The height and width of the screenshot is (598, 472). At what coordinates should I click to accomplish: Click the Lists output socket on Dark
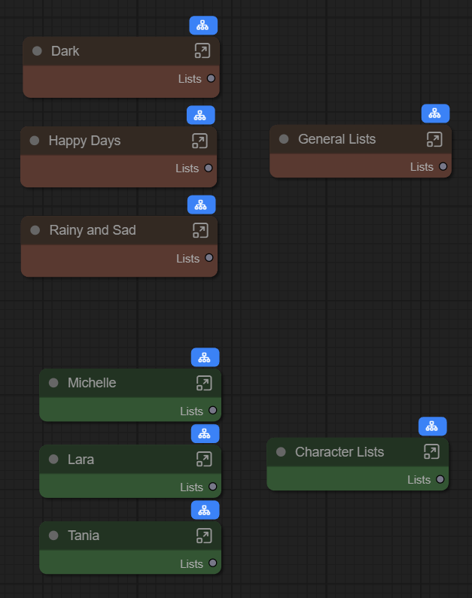211,78
